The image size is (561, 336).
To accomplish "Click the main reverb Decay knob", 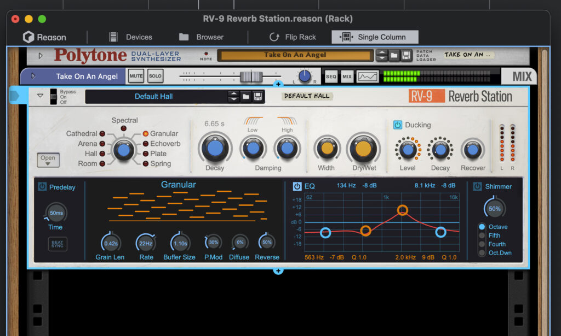I will point(215,148).
